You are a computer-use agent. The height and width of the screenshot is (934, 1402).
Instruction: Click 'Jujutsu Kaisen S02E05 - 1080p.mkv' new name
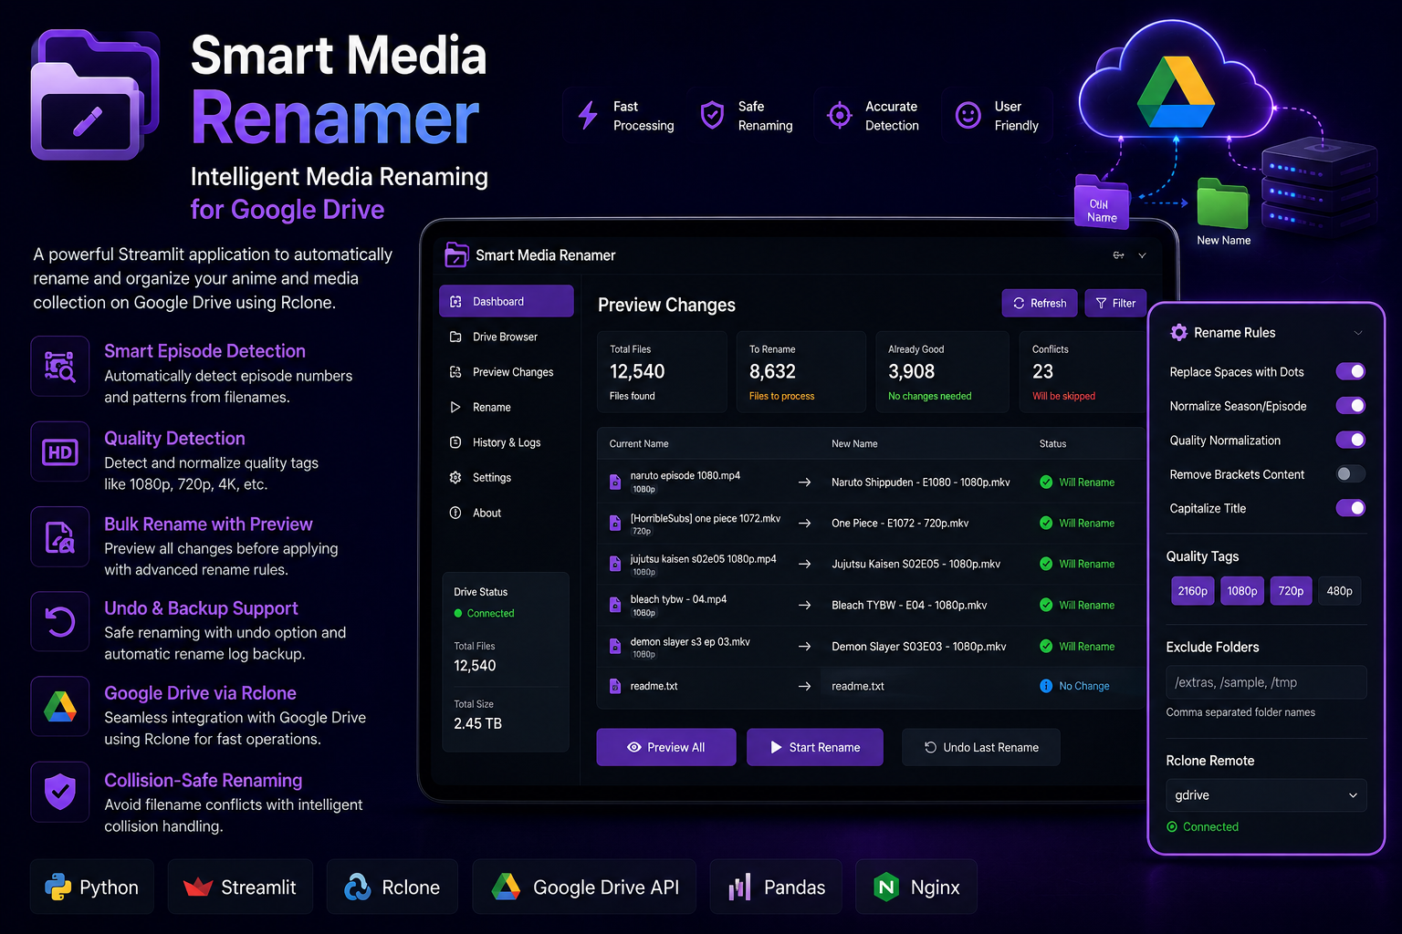pos(915,564)
